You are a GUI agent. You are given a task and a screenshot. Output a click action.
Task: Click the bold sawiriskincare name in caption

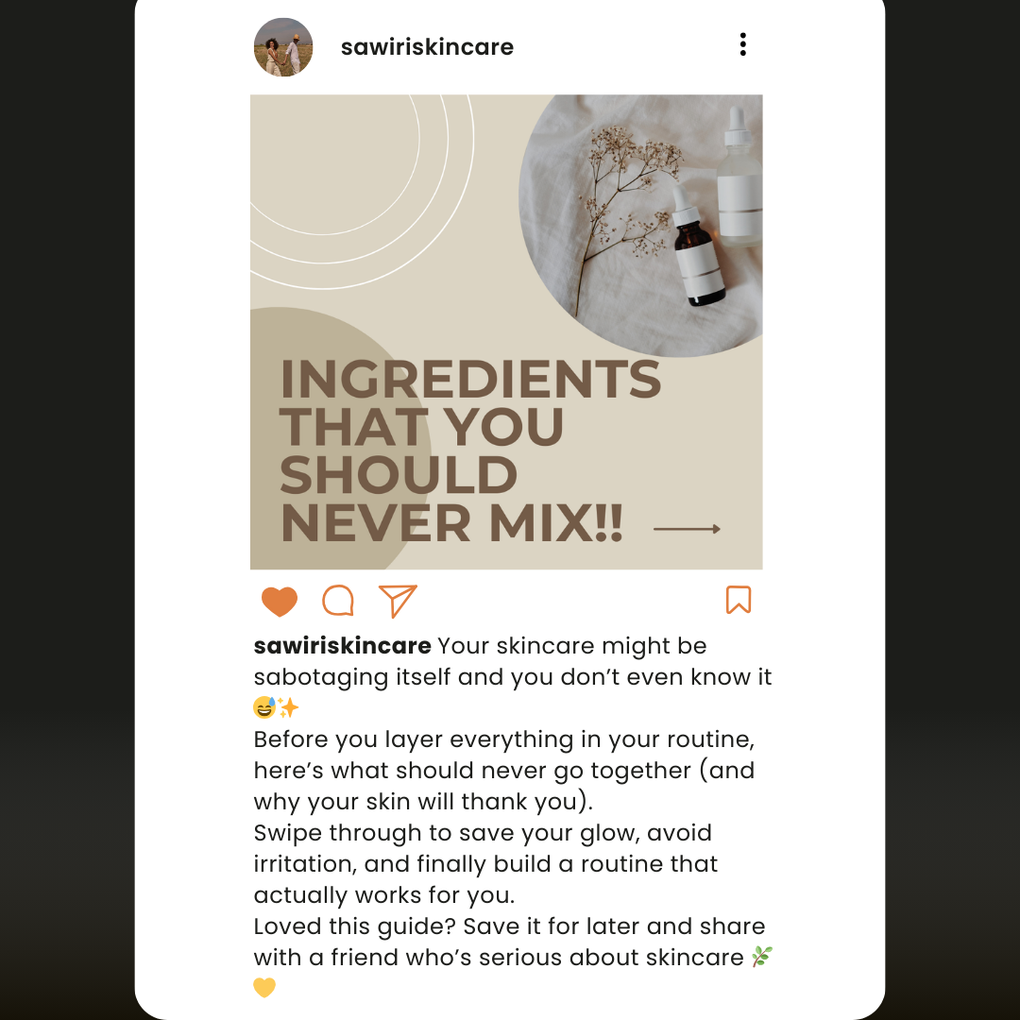(342, 646)
